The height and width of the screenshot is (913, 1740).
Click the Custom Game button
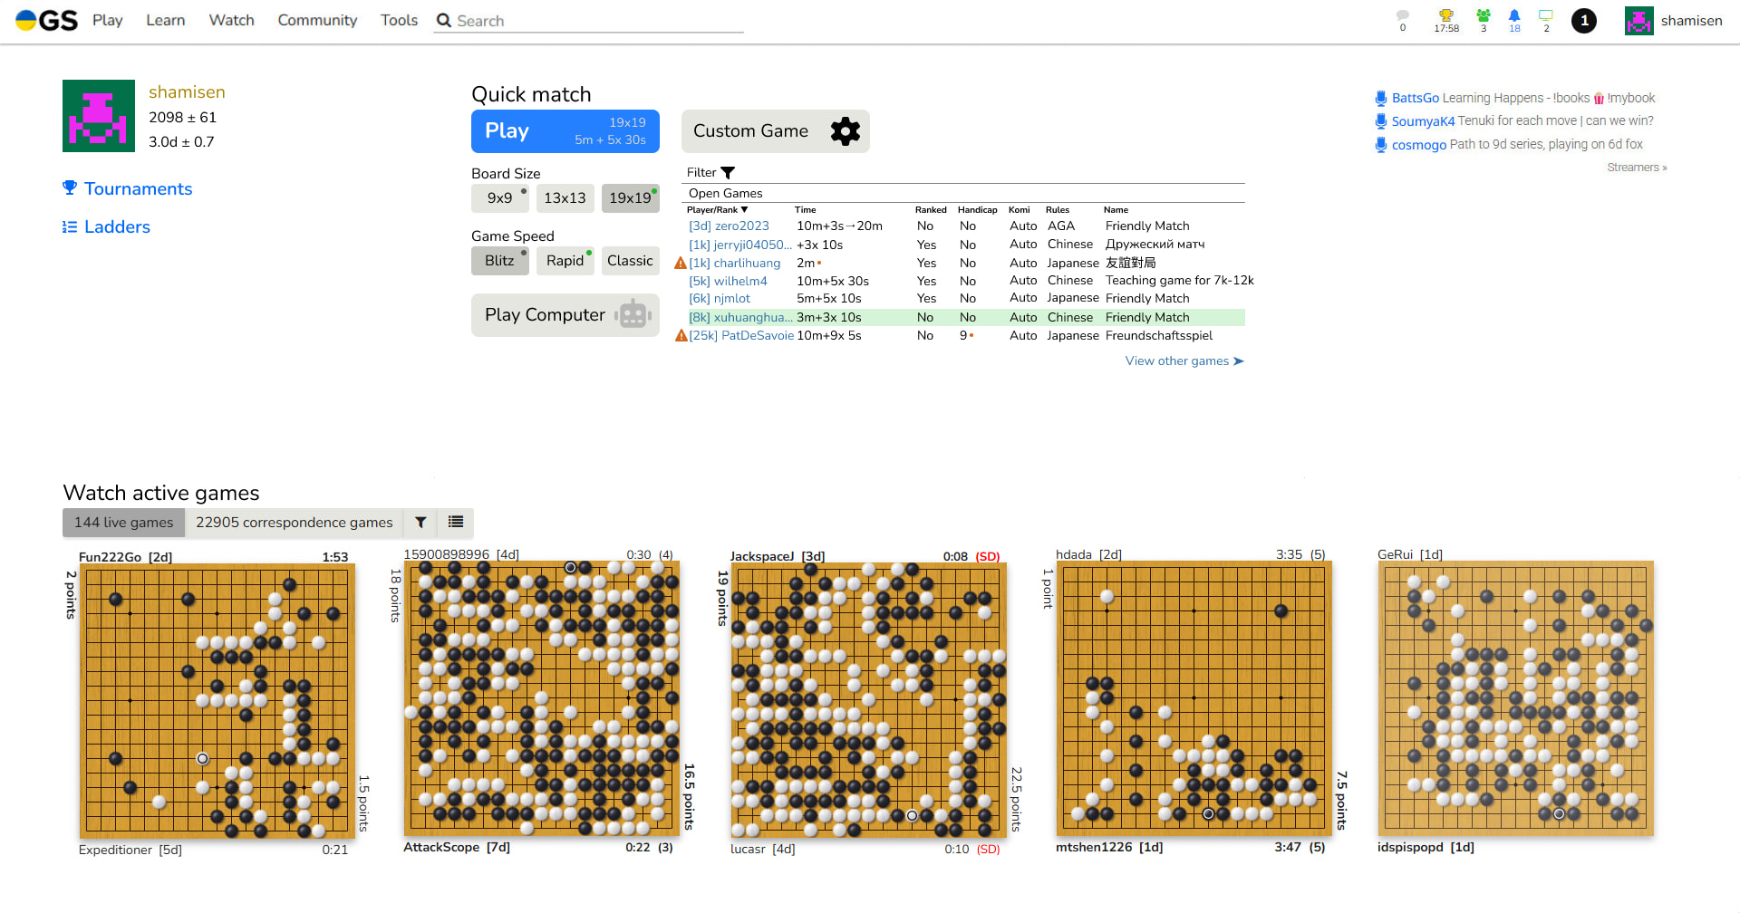tap(775, 131)
